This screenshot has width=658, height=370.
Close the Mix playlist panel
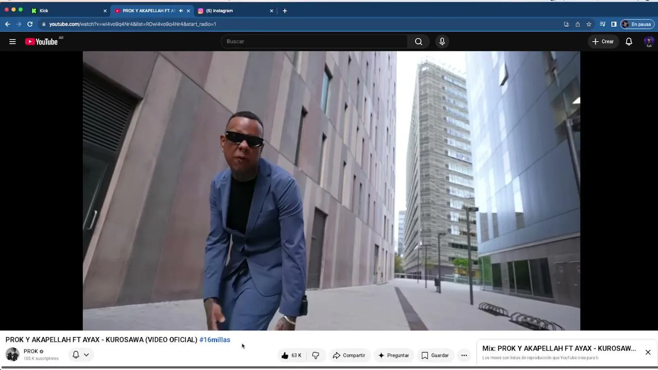click(x=648, y=352)
